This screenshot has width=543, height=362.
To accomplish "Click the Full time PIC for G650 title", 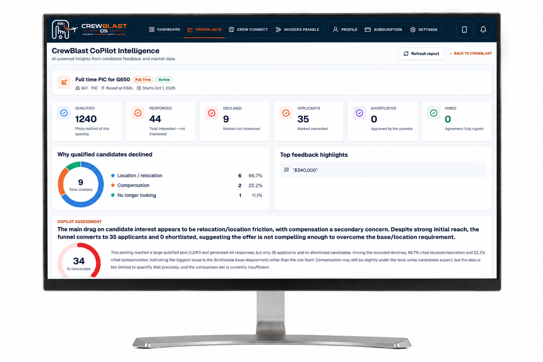I will click(x=103, y=79).
